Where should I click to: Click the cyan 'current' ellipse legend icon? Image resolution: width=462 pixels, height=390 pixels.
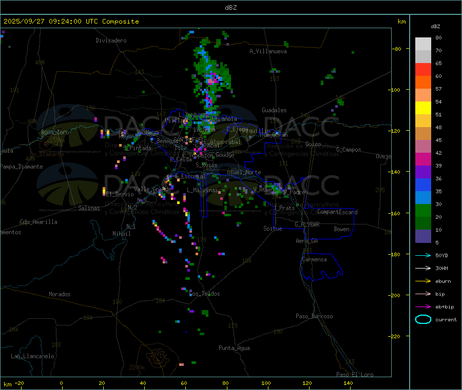pos(423,319)
